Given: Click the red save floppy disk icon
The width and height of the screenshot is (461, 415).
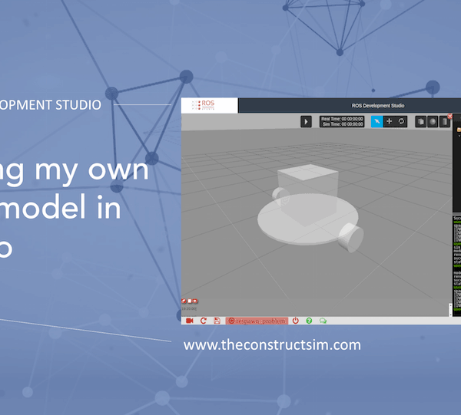Looking at the screenshot, I should pyautogui.click(x=217, y=321).
